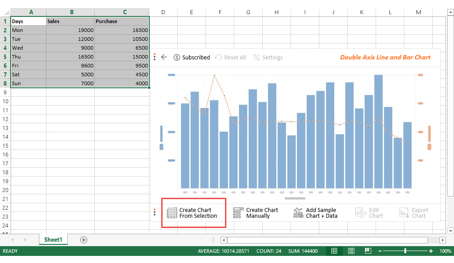Click the Sales header cell

[70, 21]
